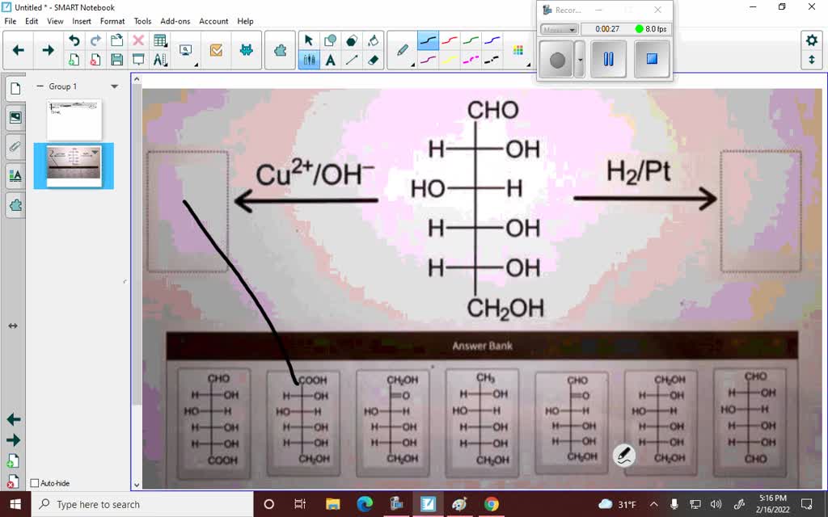This screenshot has width=828, height=517.
Task: Go to previous page using top toolbar arrow
Action: (x=19, y=50)
